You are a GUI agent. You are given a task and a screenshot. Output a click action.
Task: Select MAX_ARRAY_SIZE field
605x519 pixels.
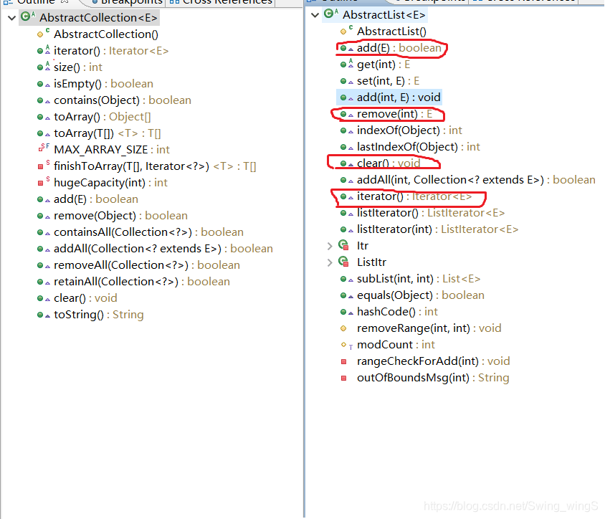[112, 150]
